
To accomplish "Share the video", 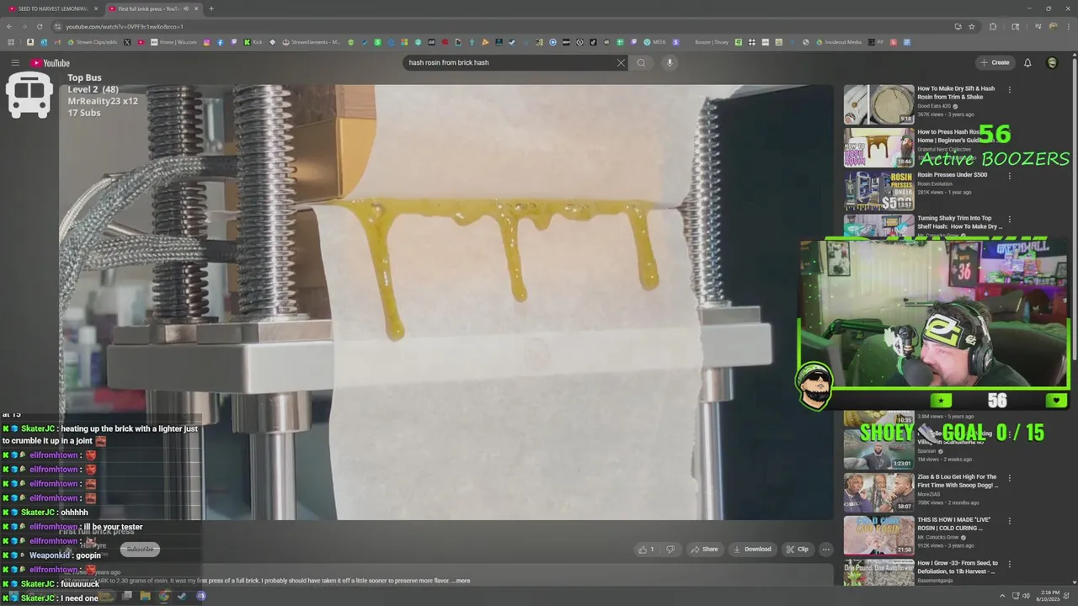I will pyautogui.click(x=704, y=549).
